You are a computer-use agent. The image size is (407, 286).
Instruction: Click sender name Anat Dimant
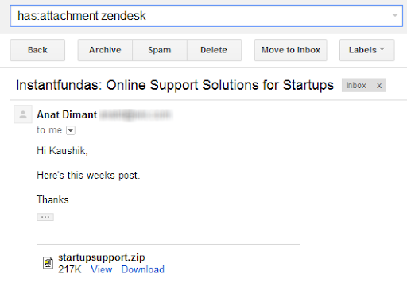tap(67, 114)
